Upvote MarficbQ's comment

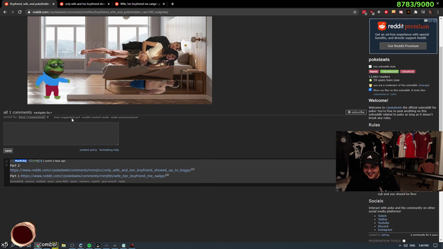point(6,161)
